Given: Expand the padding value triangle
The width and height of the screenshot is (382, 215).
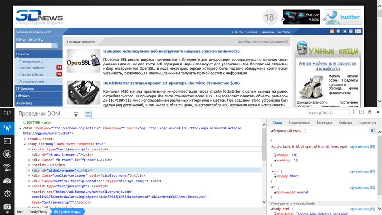Looking at the screenshot, I should 294,160.
